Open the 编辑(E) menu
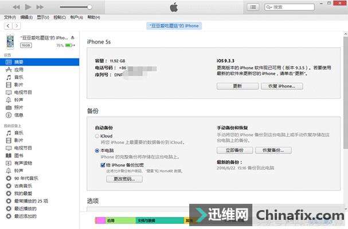Image resolution: width=348 pixels, height=229 pixels. [x=26, y=17]
